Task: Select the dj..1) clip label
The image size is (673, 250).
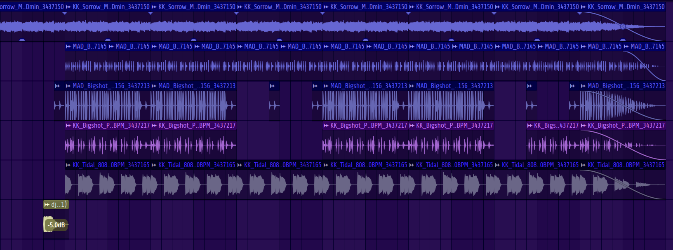Action: pyautogui.click(x=59, y=205)
